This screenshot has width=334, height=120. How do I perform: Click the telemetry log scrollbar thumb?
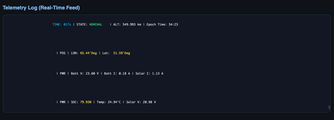tap(329, 107)
